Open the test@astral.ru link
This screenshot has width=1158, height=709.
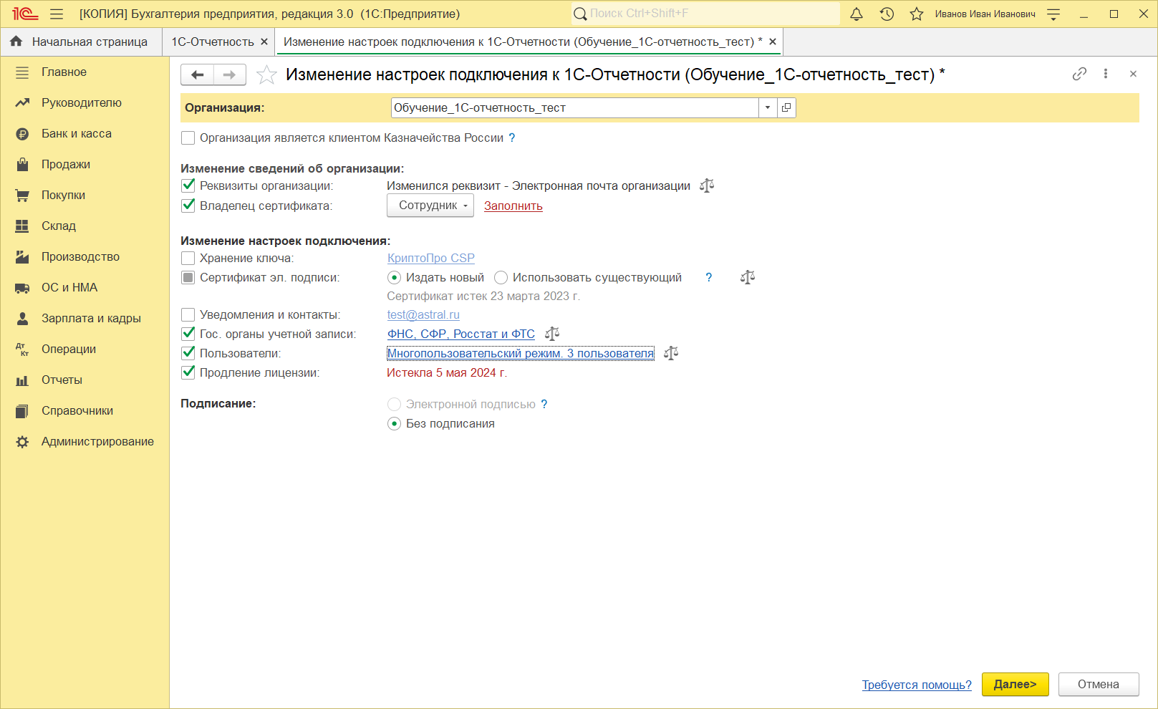423,314
